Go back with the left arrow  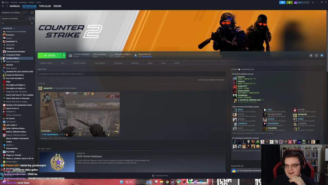click(3, 6)
